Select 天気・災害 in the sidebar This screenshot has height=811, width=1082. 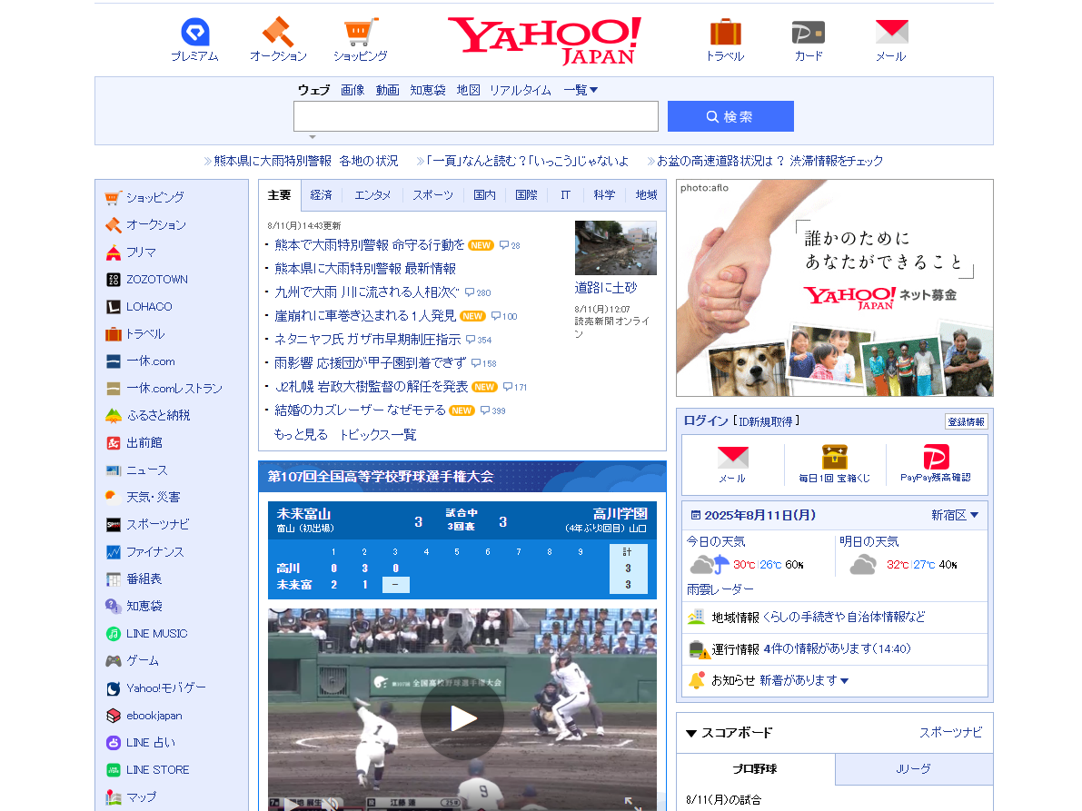(x=150, y=497)
